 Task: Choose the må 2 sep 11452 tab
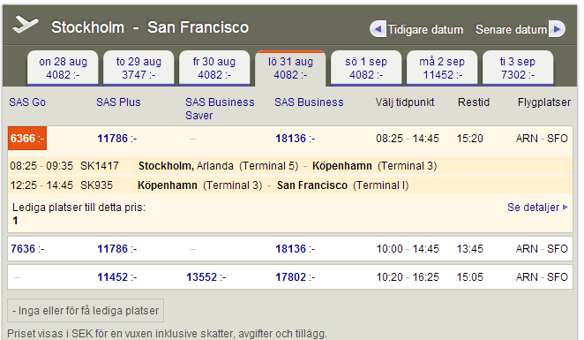tap(442, 68)
